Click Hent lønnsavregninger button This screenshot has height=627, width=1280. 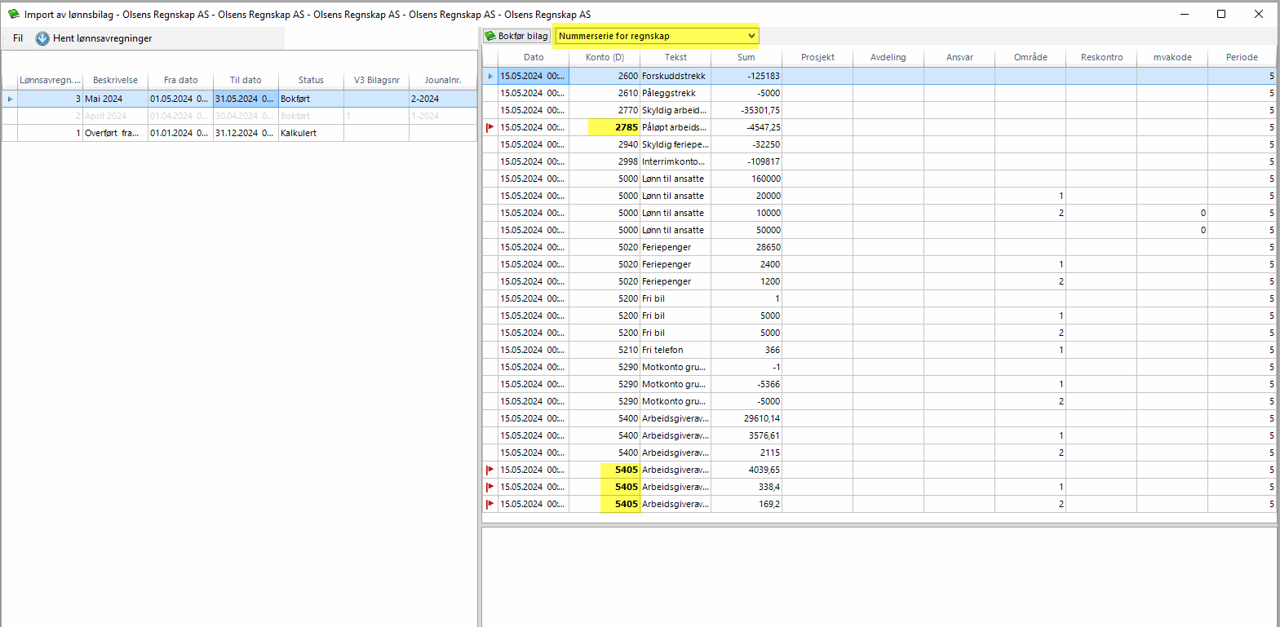tap(94, 38)
